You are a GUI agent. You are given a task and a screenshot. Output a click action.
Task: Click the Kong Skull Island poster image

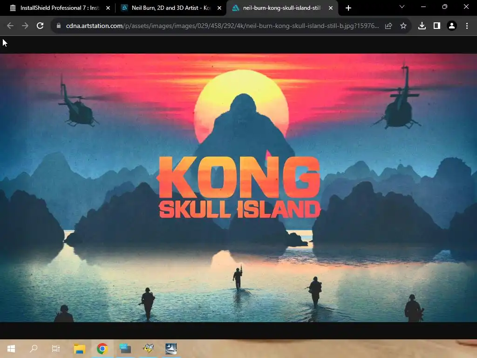pos(238,188)
